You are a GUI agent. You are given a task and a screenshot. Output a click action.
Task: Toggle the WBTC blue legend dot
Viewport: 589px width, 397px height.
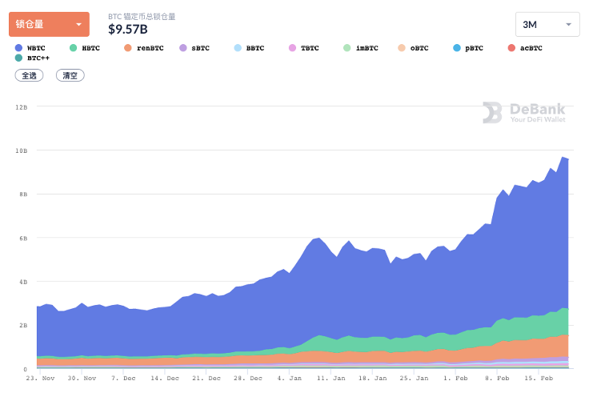[x=18, y=48]
